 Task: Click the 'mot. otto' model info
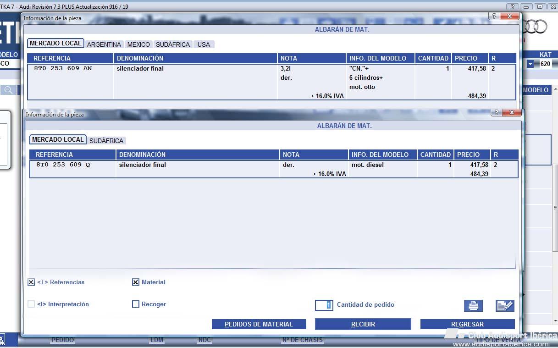click(x=362, y=87)
